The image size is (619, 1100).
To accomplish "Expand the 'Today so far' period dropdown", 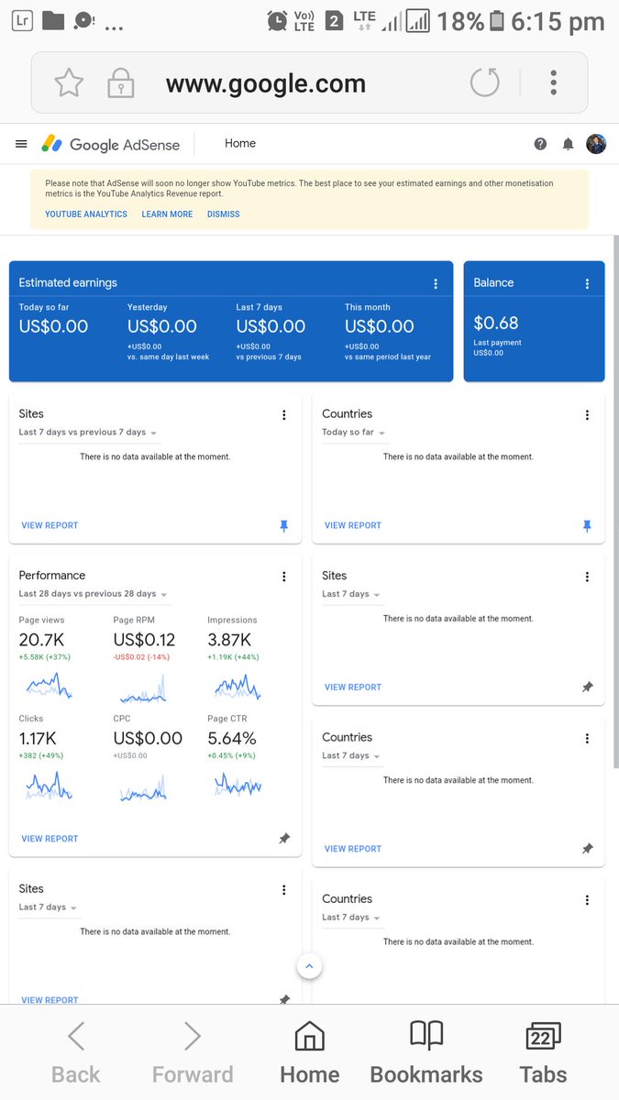I will click(x=354, y=433).
